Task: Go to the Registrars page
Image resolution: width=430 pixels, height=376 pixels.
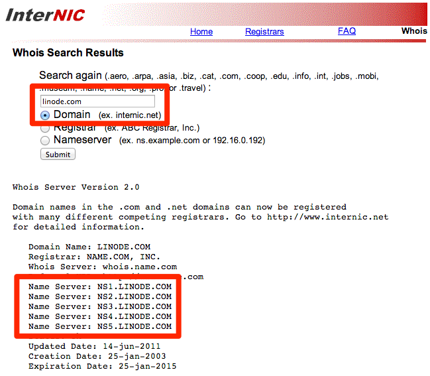Action: (264, 31)
